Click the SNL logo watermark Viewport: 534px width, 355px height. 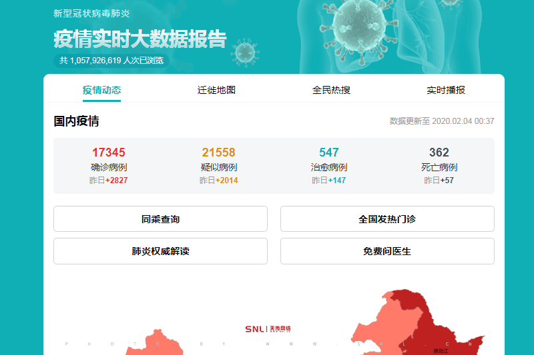tap(267, 329)
